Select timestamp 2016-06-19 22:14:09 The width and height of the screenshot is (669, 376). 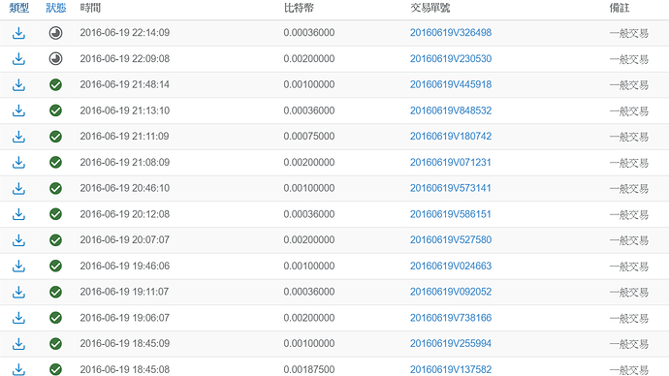click(x=124, y=33)
